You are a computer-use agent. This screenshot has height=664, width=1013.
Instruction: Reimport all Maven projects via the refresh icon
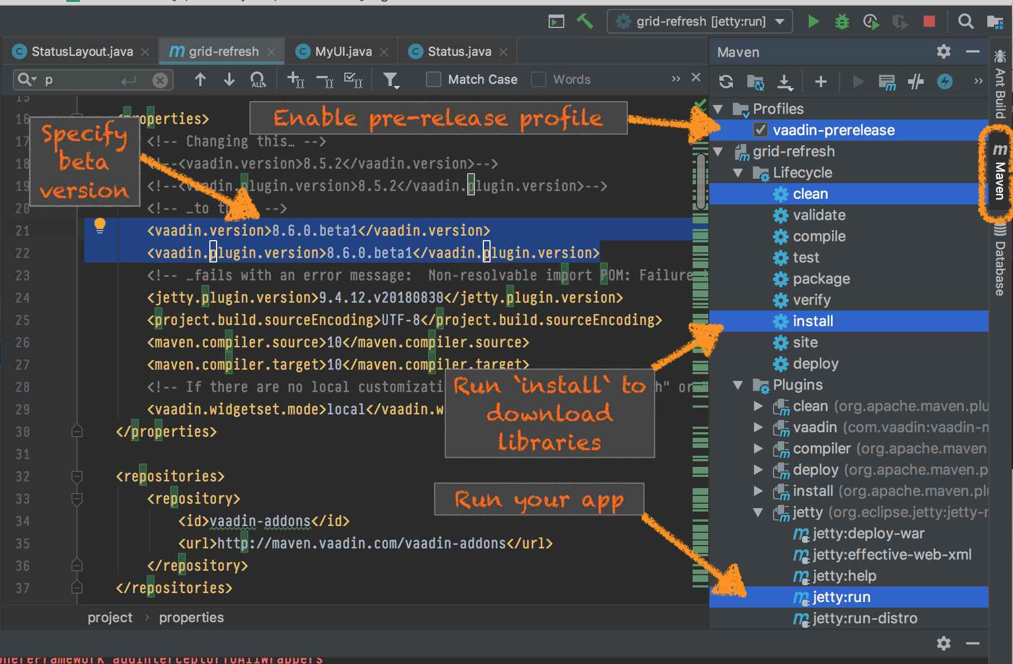(726, 82)
